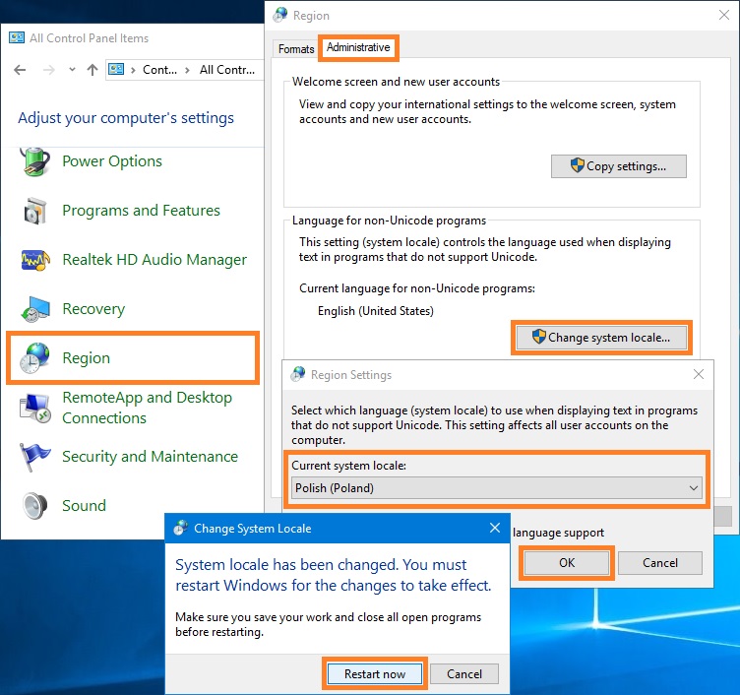The image size is (740, 695).
Task: Click the All Contr... breadcrumb segment
Action: point(227,70)
